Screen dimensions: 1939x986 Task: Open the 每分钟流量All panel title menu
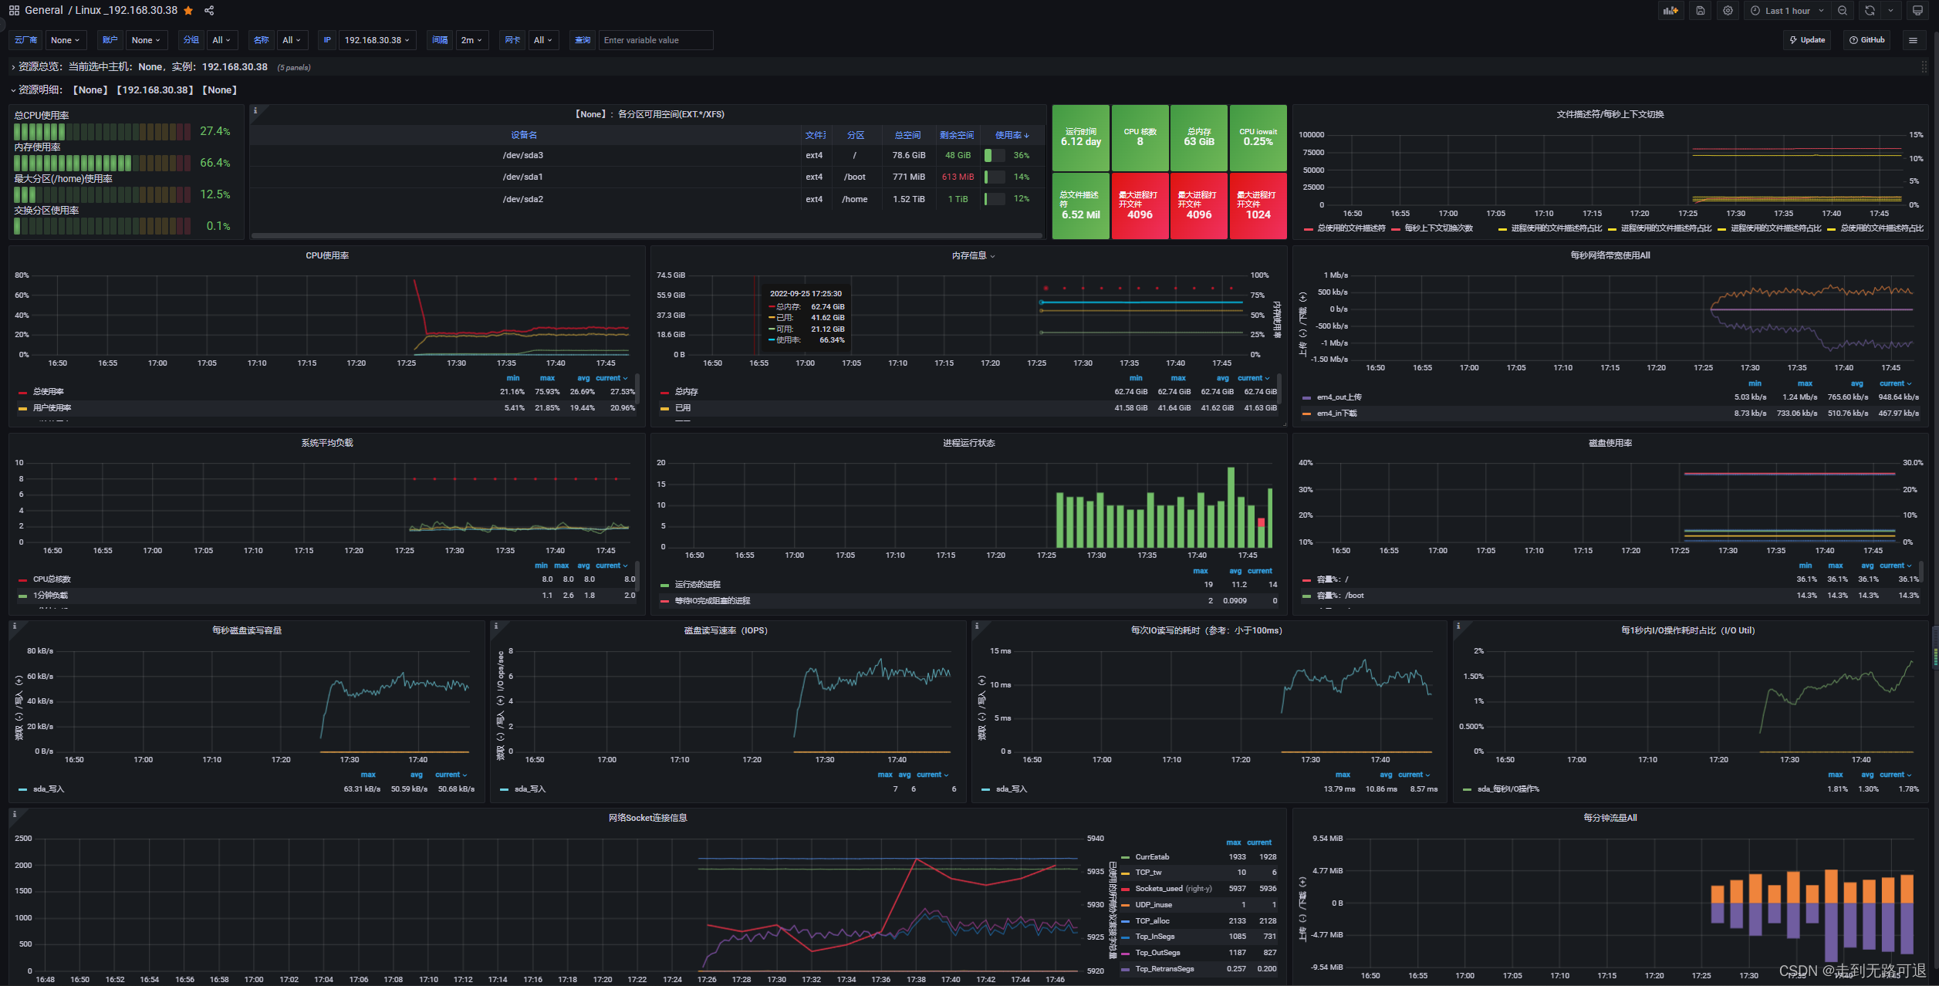click(1610, 818)
